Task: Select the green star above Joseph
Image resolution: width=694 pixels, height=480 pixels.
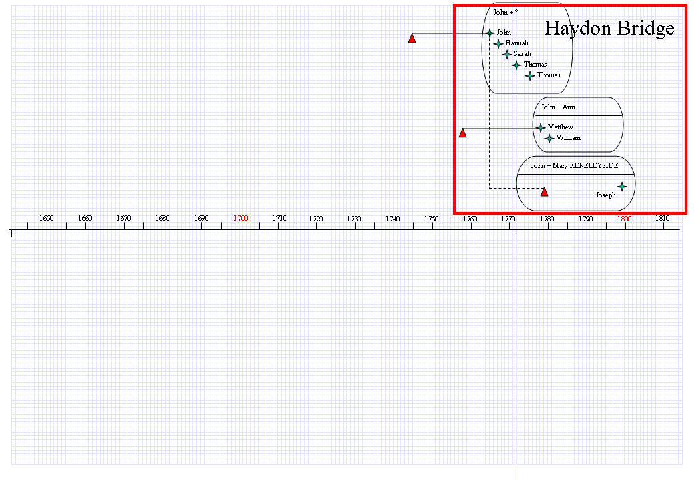Action: tap(622, 187)
